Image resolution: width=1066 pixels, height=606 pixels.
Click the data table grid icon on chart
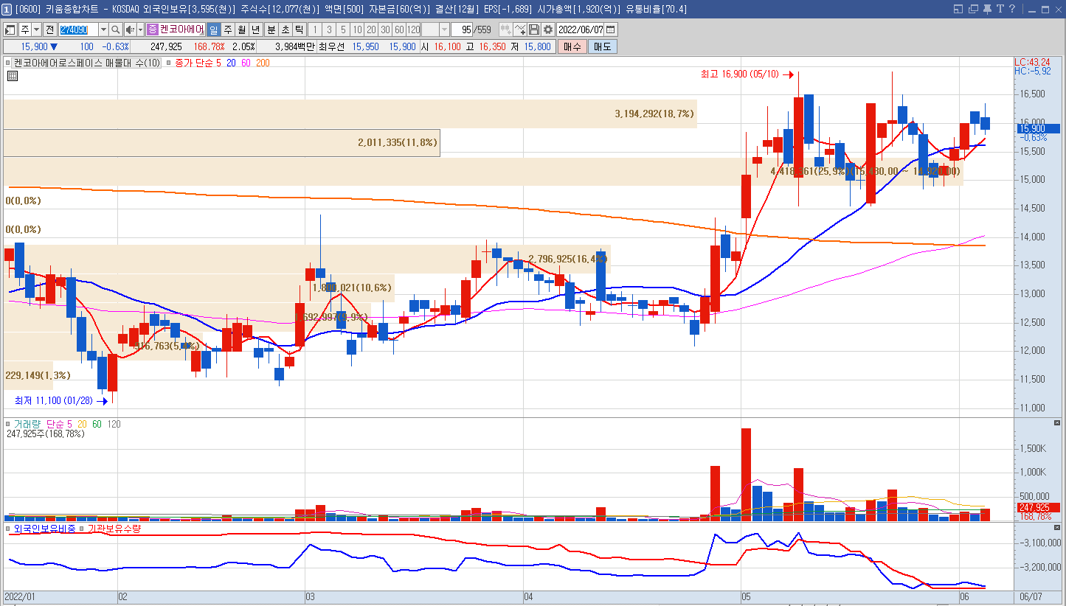point(13,75)
